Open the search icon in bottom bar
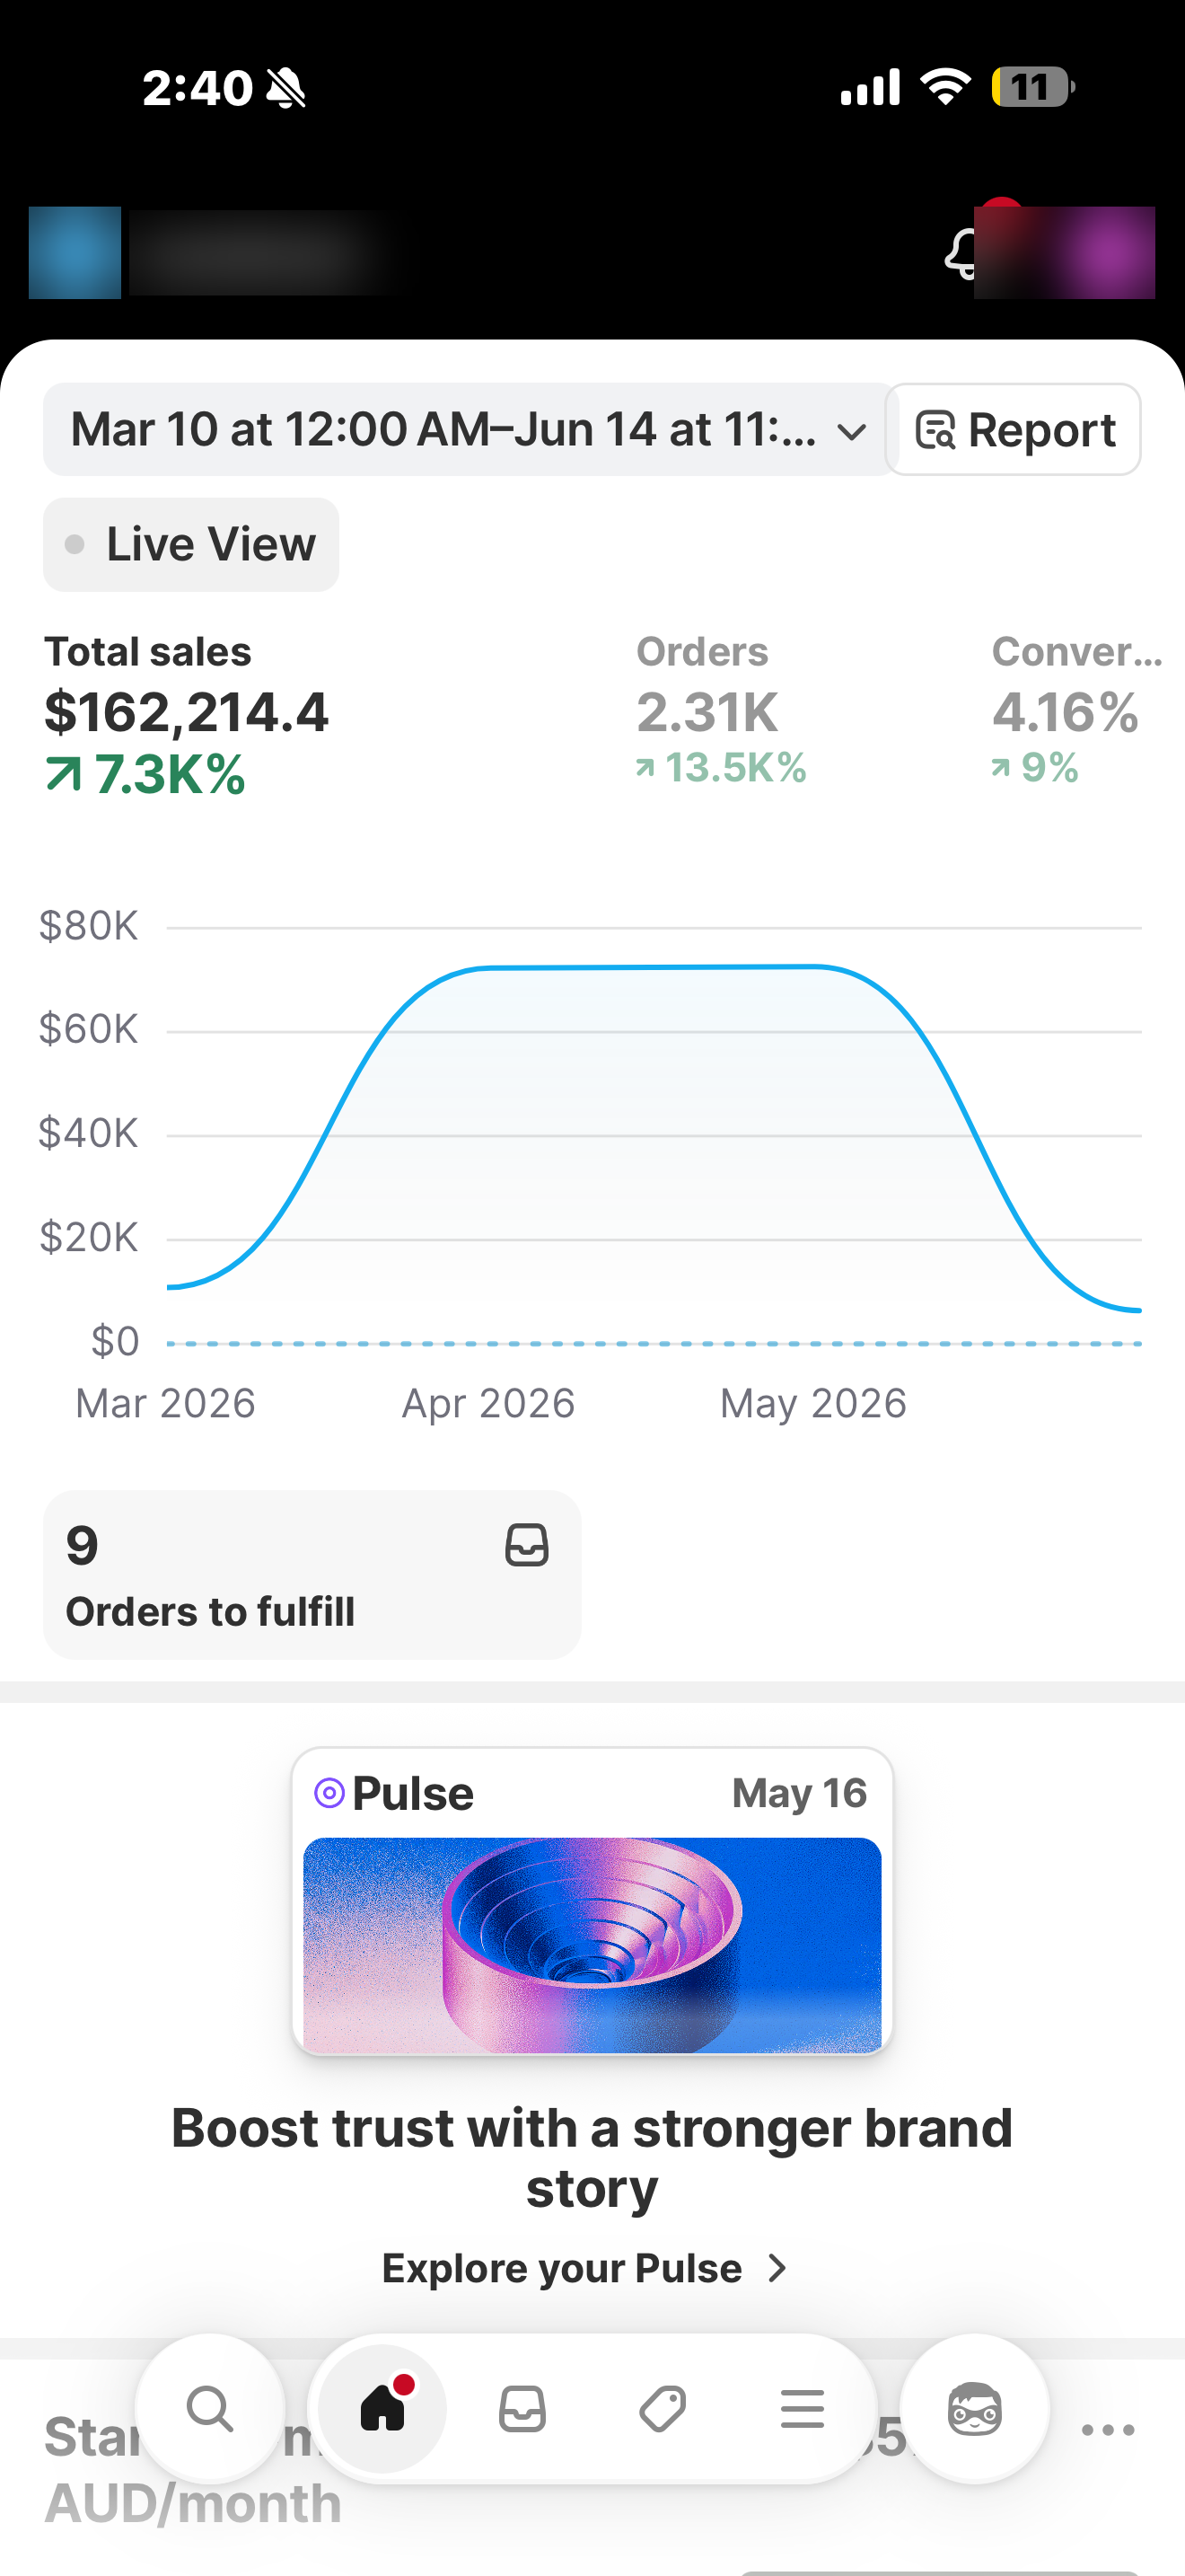The height and width of the screenshot is (2576, 1185). [210, 2409]
